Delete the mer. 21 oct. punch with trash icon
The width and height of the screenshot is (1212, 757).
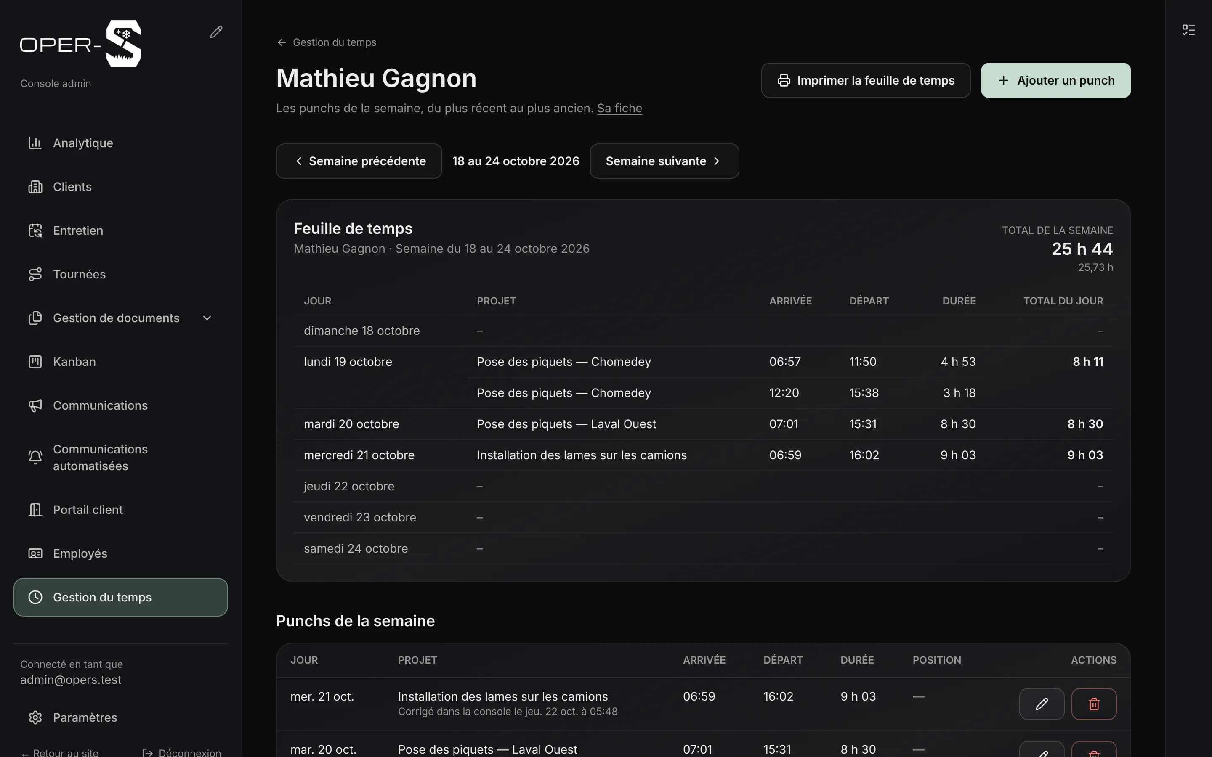coord(1094,704)
